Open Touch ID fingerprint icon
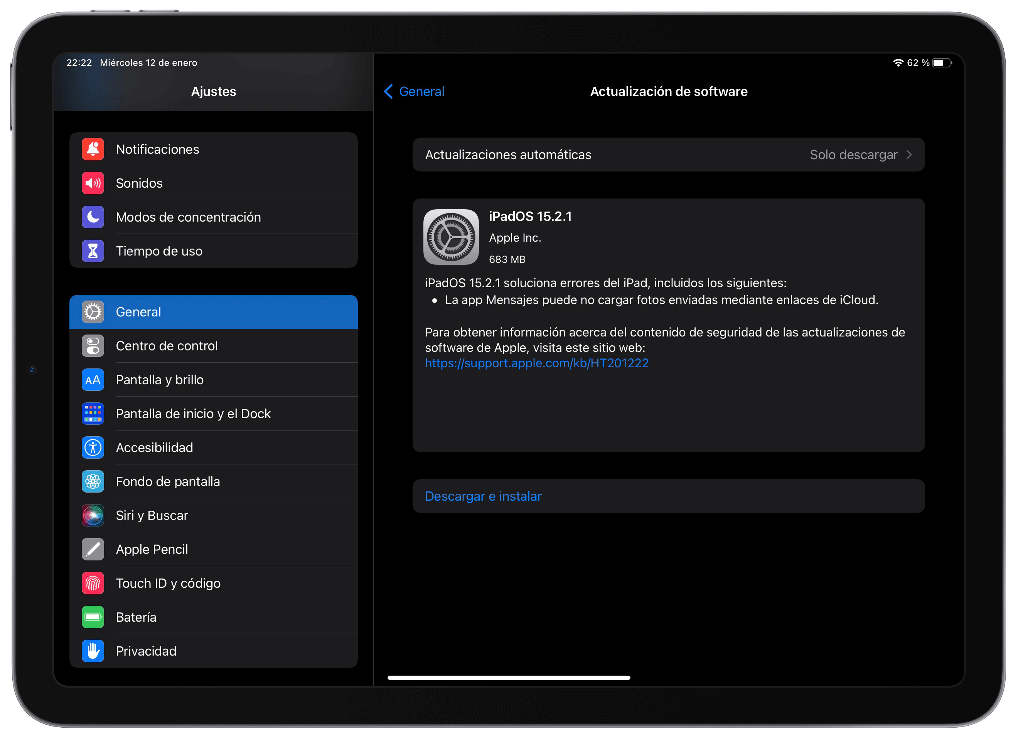1018x740 pixels. 93,583
